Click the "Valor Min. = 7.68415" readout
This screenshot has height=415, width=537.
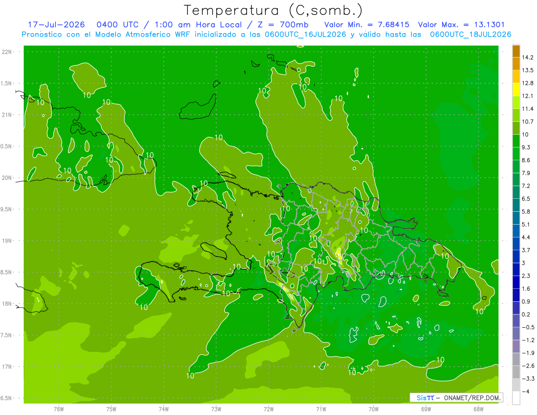pos(367,25)
